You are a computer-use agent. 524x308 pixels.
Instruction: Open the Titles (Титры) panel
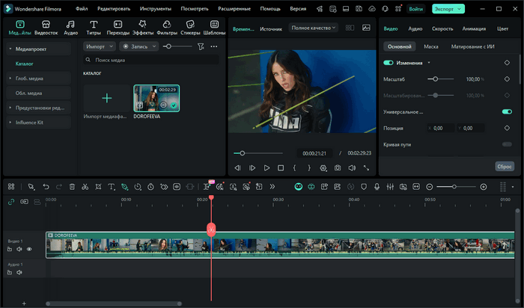pos(94,28)
